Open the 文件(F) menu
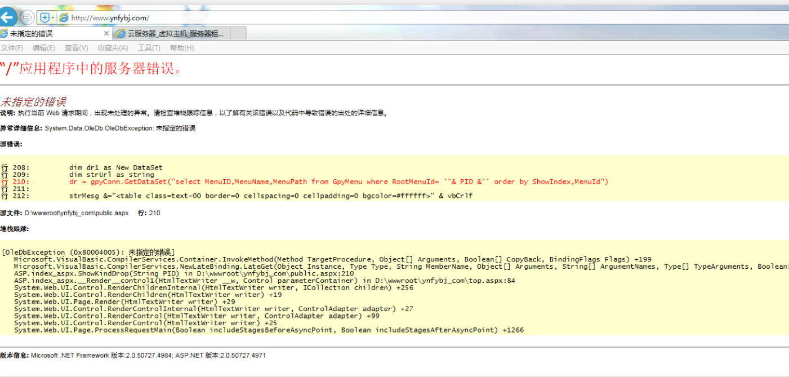789x377 pixels. (x=12, y=48)
